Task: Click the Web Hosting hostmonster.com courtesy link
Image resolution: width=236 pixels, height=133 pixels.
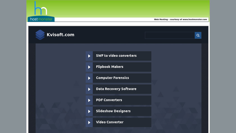Action: pyautogui.click(x=180, y=19)
